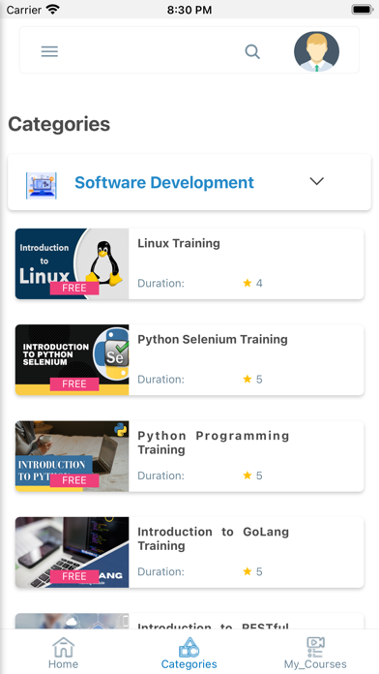This screenshot has width=379, height=674.
Task: Click the star rating on Linux Training
Action: coord(252,283)
